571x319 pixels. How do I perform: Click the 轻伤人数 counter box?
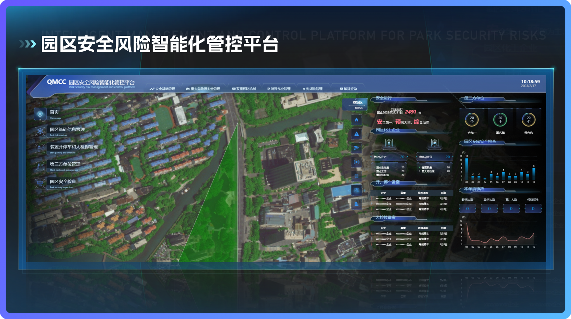[x=467, y=209]
